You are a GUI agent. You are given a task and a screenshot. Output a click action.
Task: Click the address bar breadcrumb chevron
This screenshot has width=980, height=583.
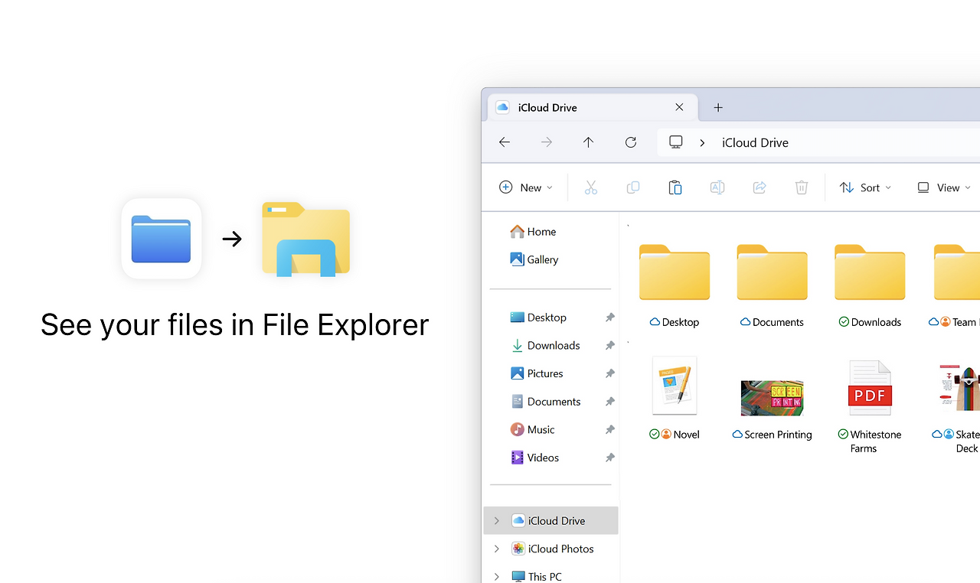[702, 142]
